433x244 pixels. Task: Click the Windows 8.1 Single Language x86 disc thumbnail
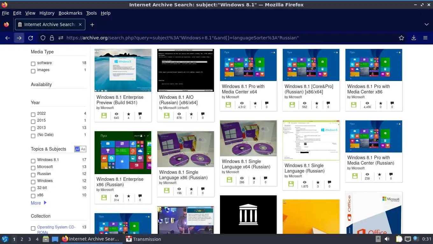point(186,149)
